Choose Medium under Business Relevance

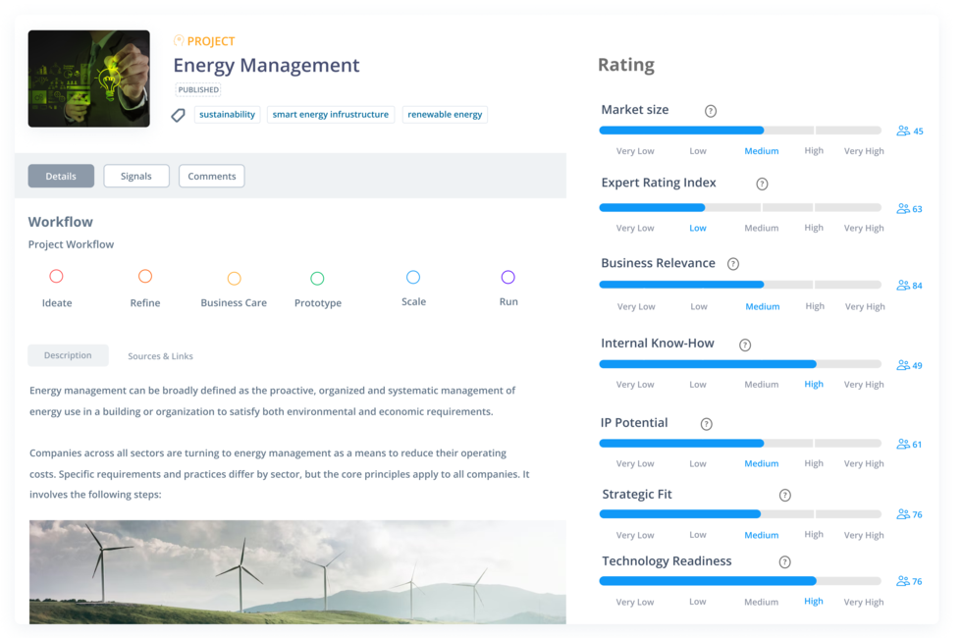[763, 306]
